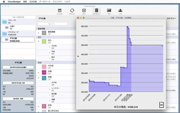Click the 休暇 vacation category icon
This screenshot has height=113, width=180.
pos(44,78)
